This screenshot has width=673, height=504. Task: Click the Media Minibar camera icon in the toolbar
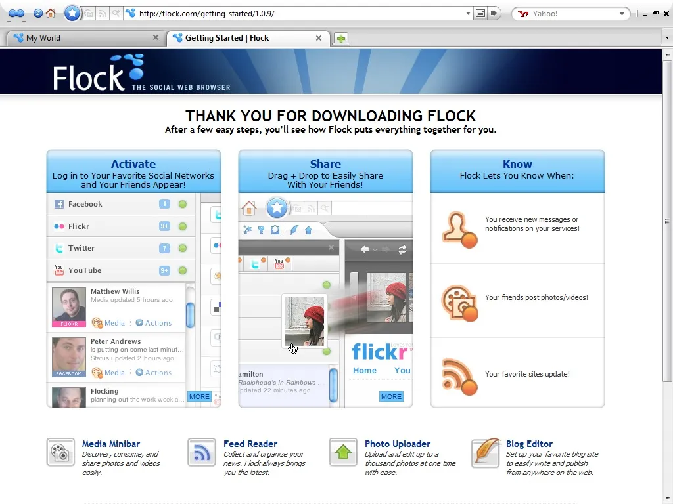[89, 14]
